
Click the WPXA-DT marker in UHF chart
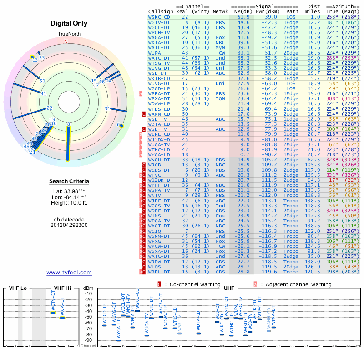pyautogui.click(x=274, y=328)
